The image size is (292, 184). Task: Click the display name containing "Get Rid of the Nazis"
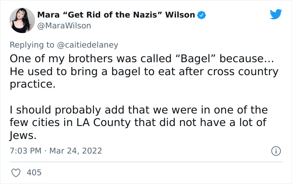(x=116, y=15)
